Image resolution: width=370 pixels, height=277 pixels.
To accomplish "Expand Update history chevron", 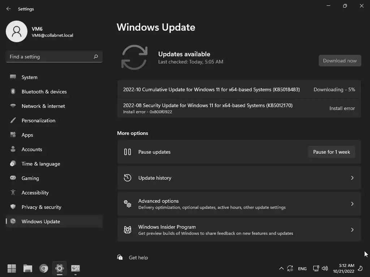I will pos(352,178).
